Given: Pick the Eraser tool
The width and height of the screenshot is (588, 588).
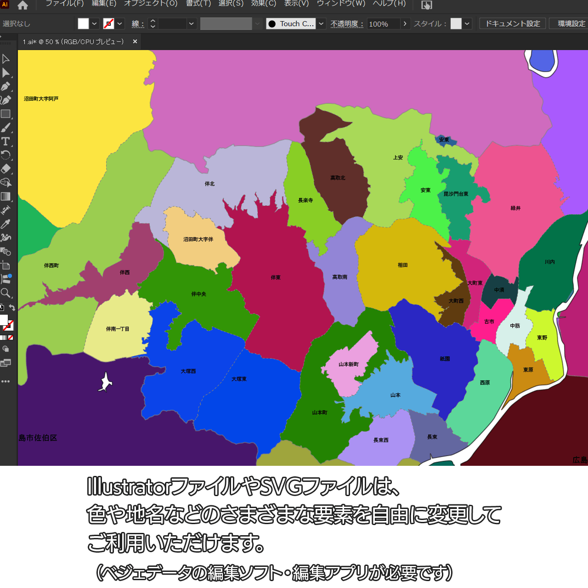Looking at the screenshot, I should (x=6, y=169).
